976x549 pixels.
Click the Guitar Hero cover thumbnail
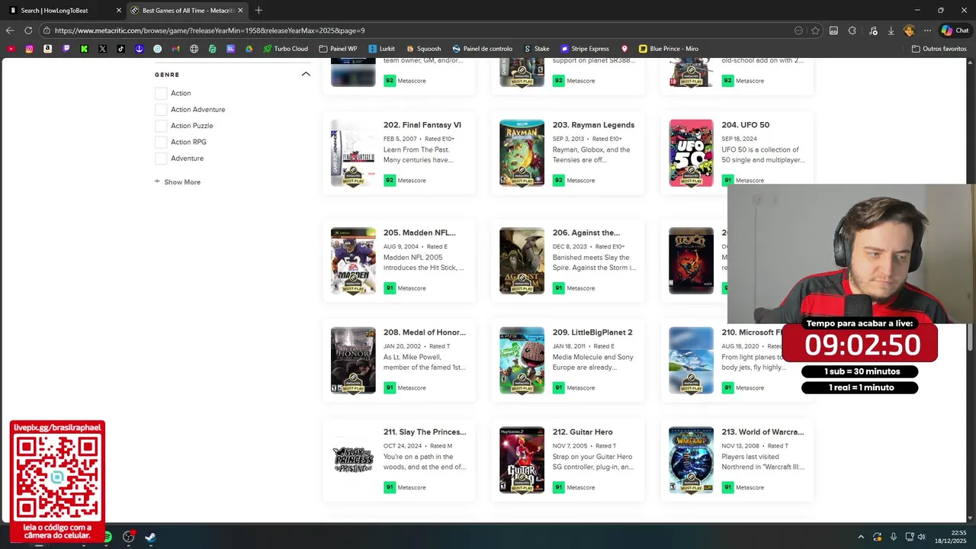pos(522,460)
